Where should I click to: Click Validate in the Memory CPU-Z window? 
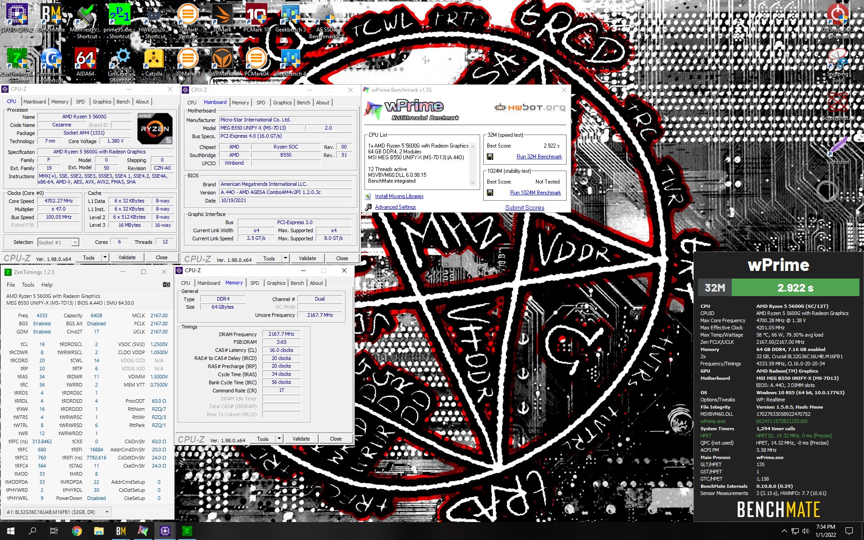(301, 439)
